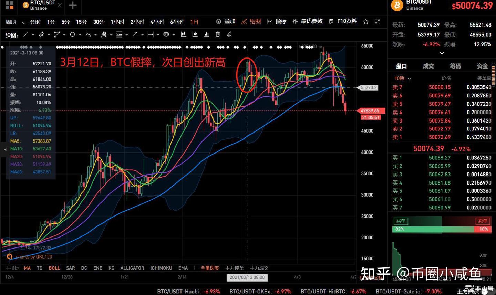Open the F10资料 info viewer
496x295 pixels.
tap(347, 21)
